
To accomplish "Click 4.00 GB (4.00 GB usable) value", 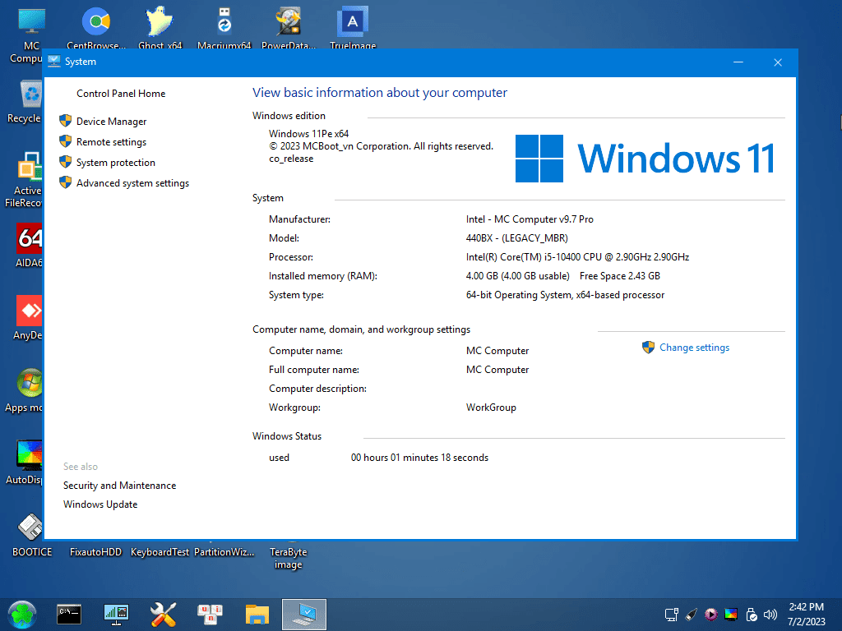I will (x=518, y=276).
